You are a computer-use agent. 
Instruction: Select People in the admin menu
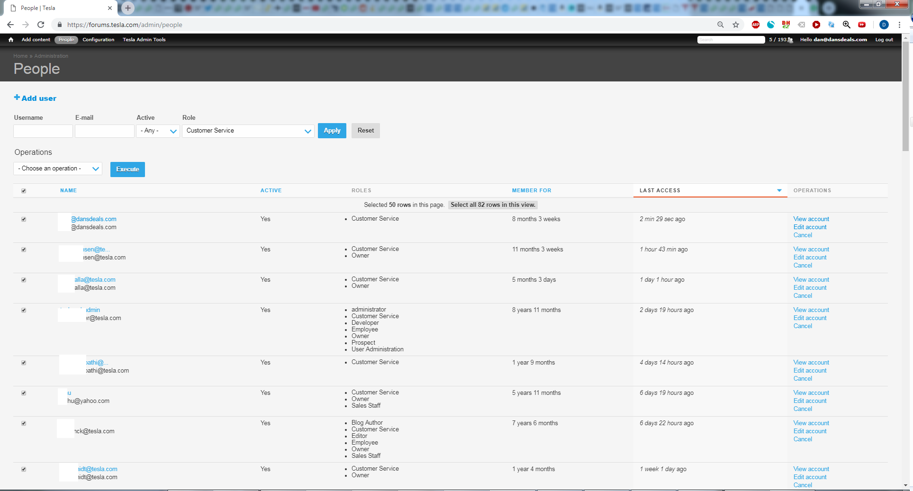click(x=66, y=40)
